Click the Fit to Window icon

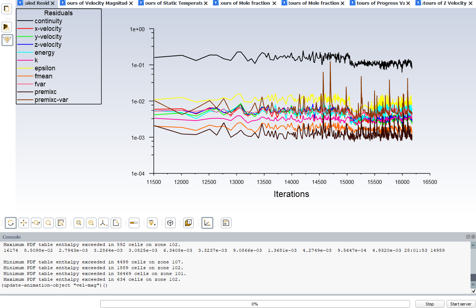79,223
